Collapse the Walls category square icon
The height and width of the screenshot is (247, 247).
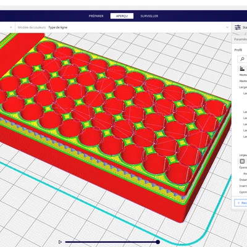pos(242,161)
